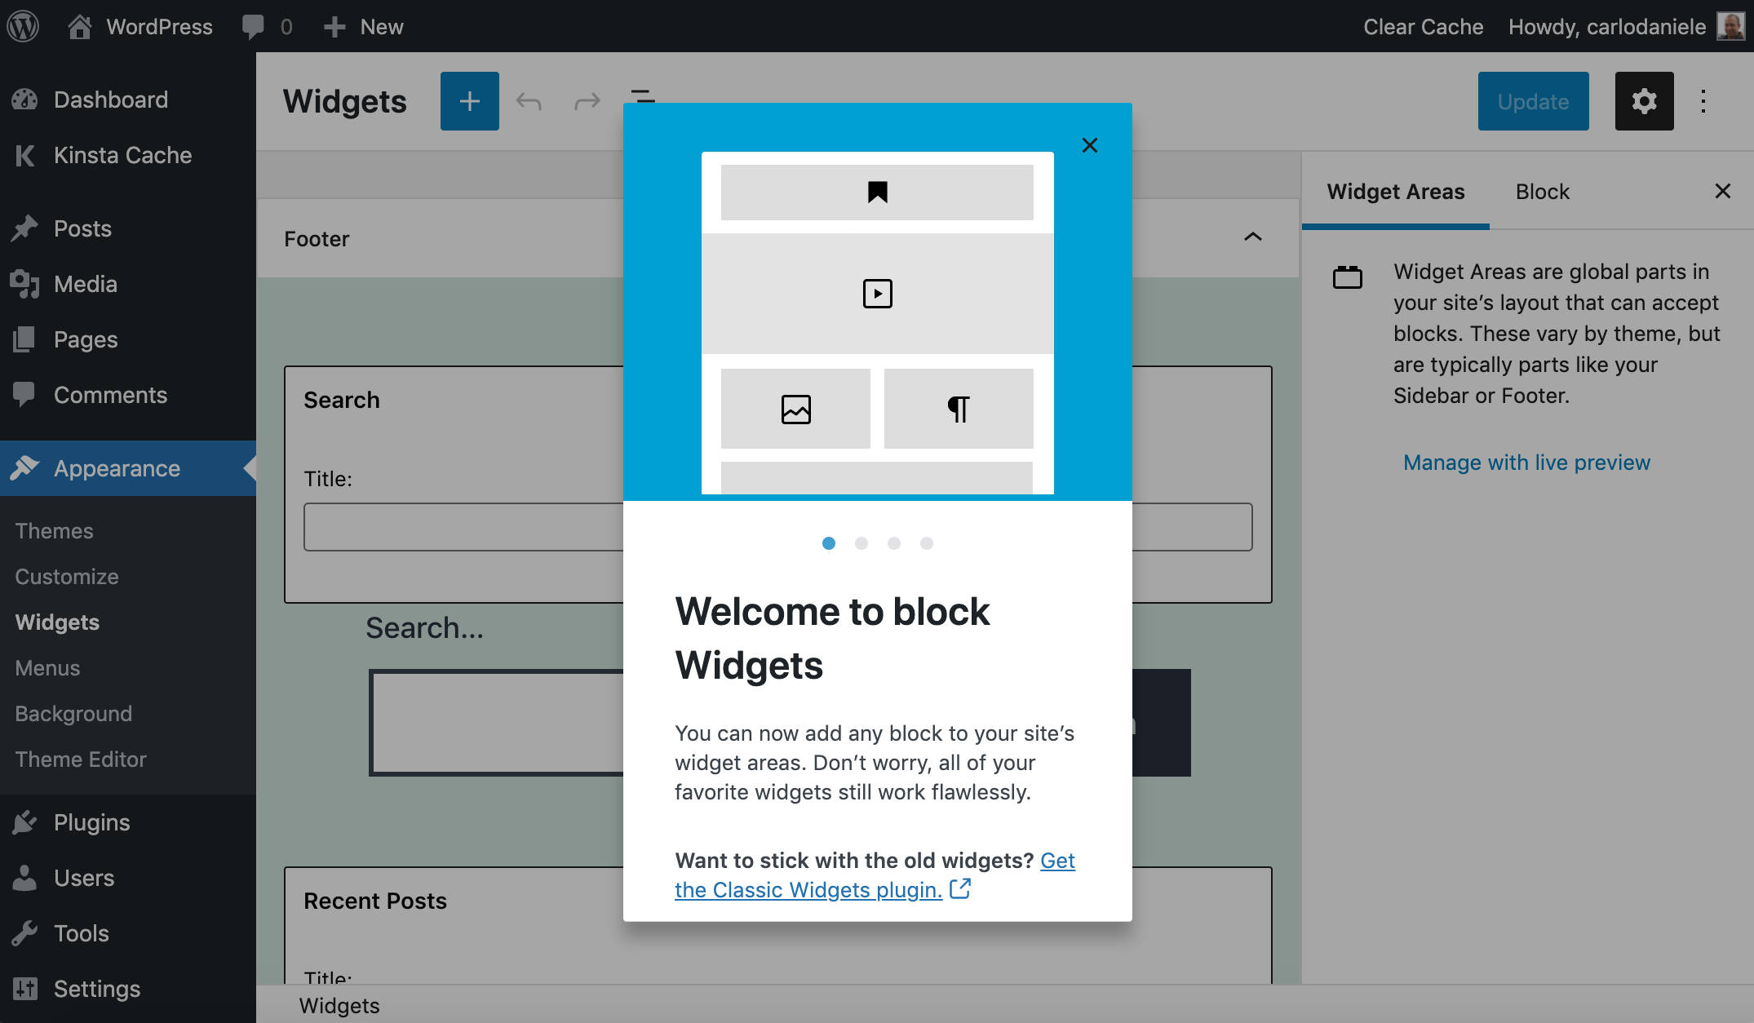Click the bookmark block icon in modal
The image size is (1754, 1023).
coord(878,191)
